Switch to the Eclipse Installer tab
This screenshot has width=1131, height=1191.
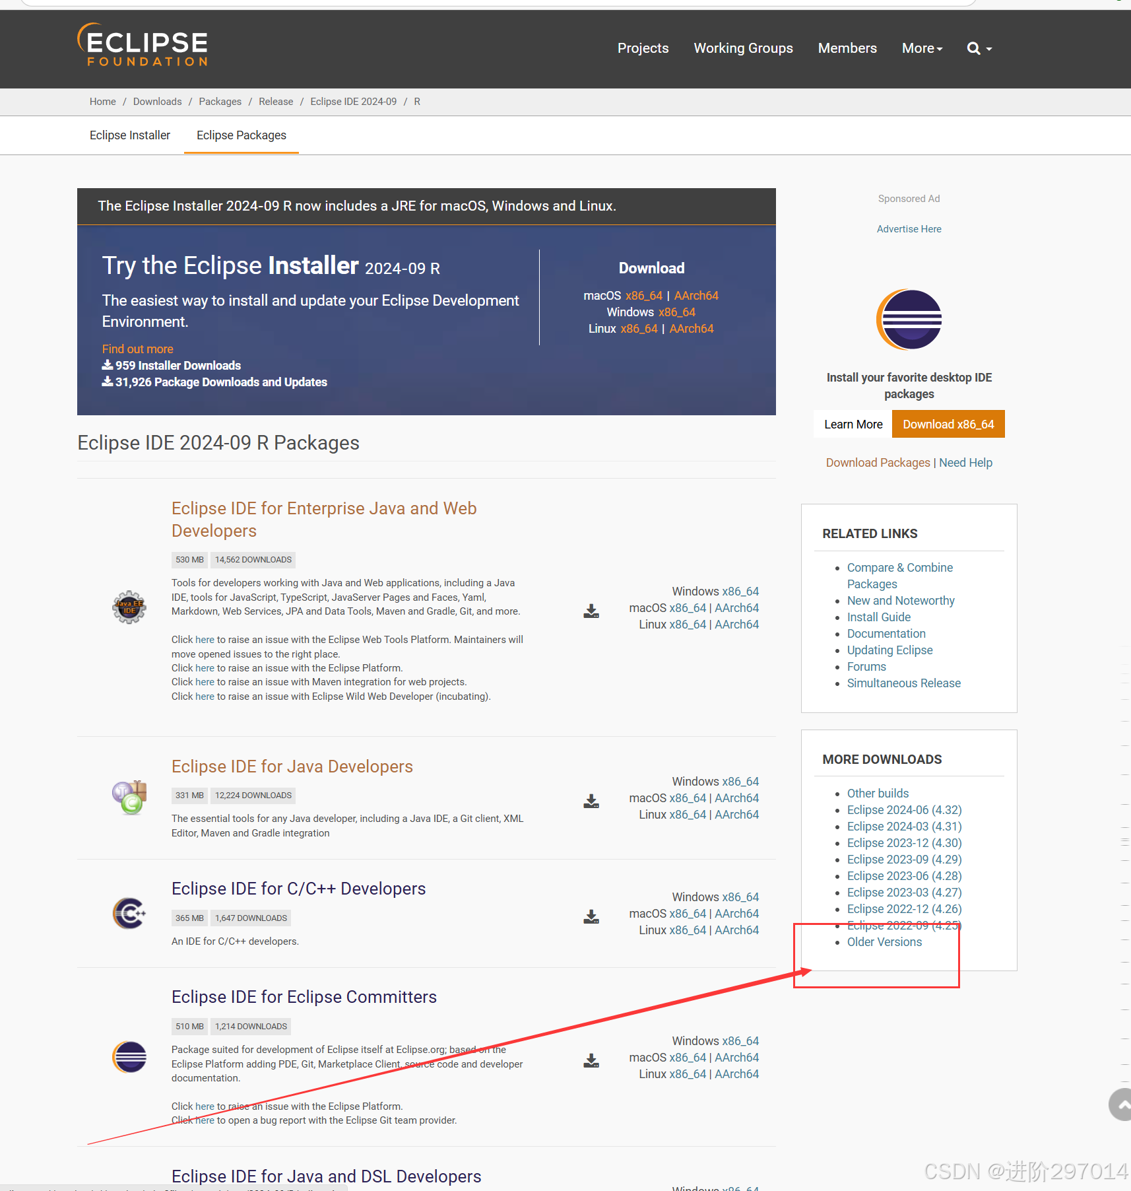pos(130,135)
